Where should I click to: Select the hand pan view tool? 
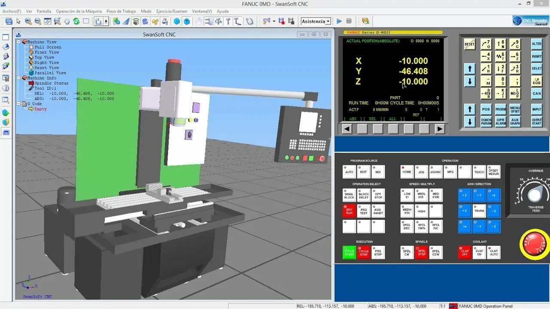[67, 21]
